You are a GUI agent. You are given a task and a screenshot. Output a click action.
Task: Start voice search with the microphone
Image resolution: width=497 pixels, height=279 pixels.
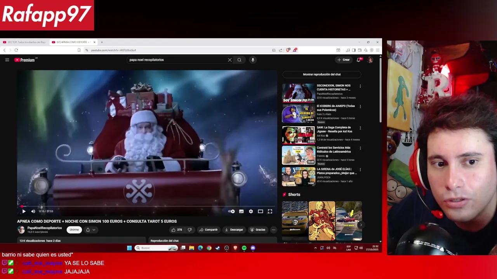[x=253, y=60]
